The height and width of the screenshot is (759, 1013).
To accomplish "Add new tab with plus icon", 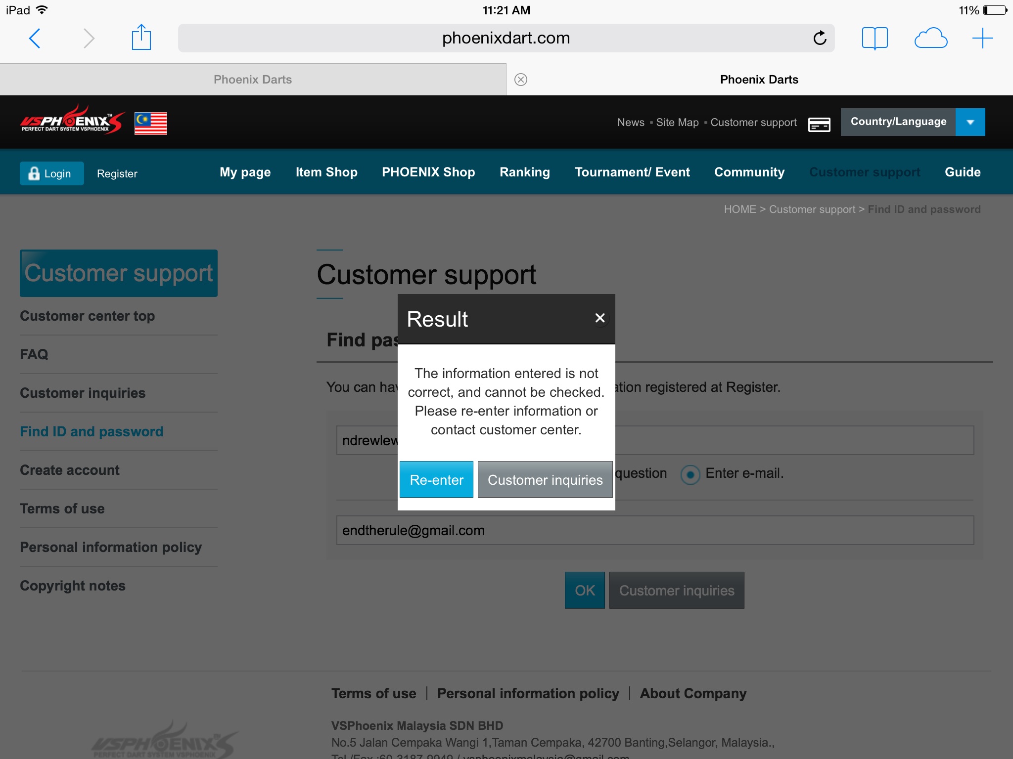I will point(982,38).
